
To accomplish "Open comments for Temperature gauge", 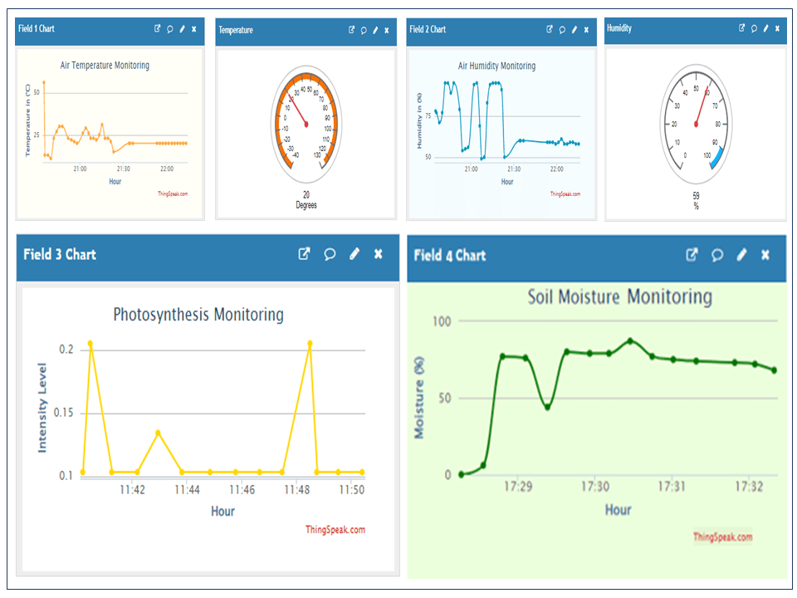I will click(364, 31).
